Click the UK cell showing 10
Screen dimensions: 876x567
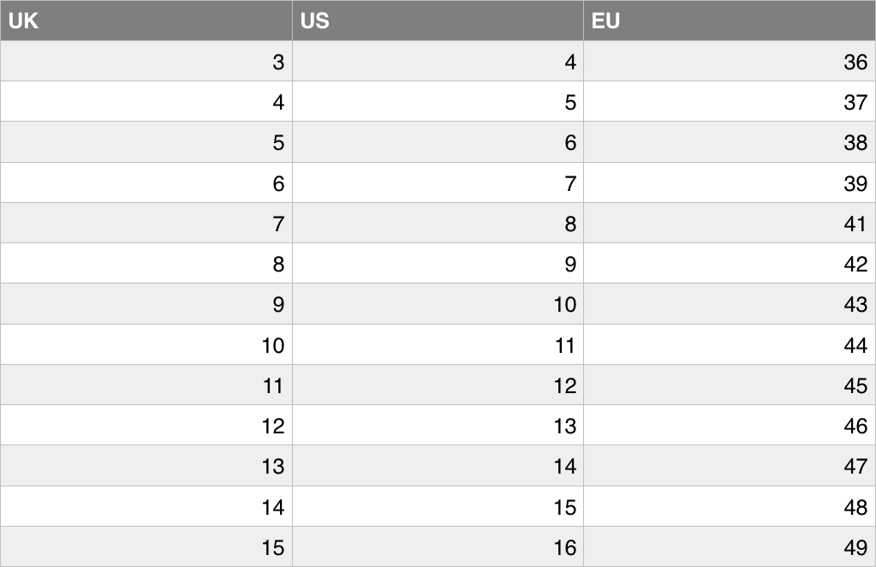[x=146, y=345]
